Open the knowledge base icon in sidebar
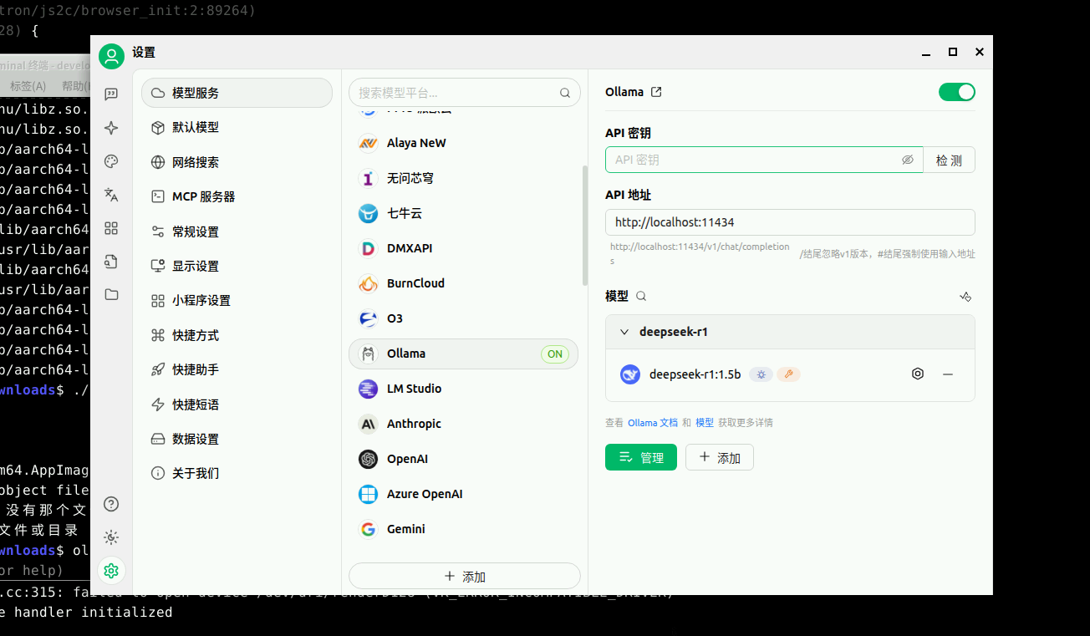The width and height of the screenshot is (1090, 636). pyautogui.click(x=111, y=262)
